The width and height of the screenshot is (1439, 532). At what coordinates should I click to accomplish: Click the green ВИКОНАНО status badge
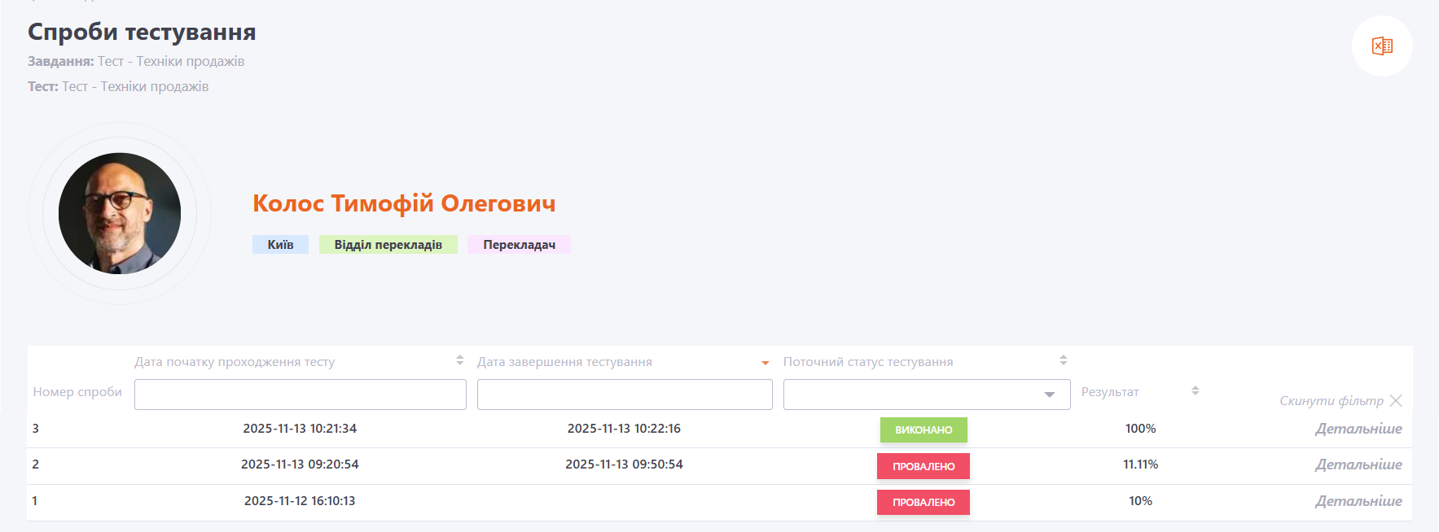(x=923, y=430)
